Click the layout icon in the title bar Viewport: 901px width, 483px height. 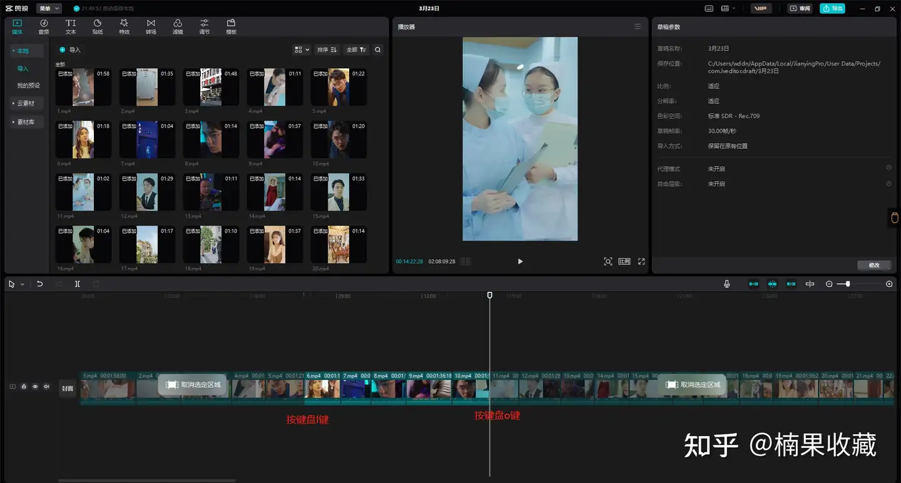point(725,9)
